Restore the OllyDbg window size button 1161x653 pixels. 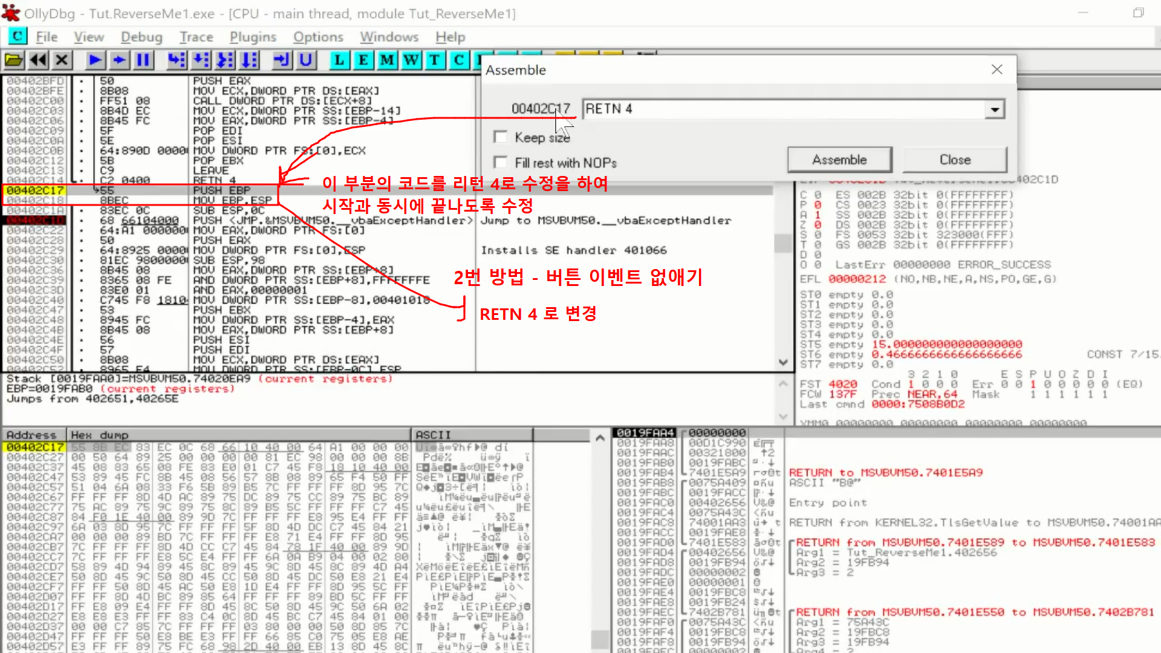(x=1138, y=13)
